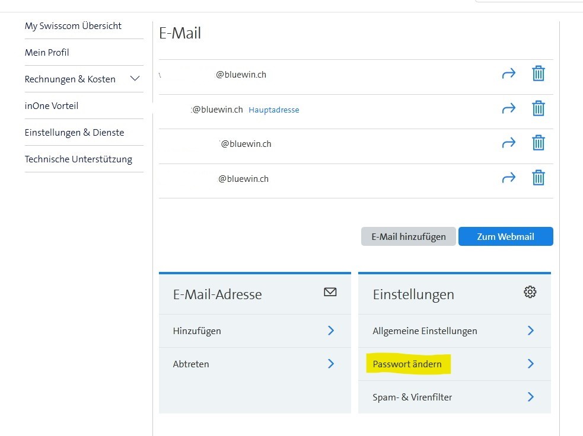Open Hinzufügen via its chevron arrow
This screenshot has height=436, width=583.
pyautogui.click(x=331, y=331)
